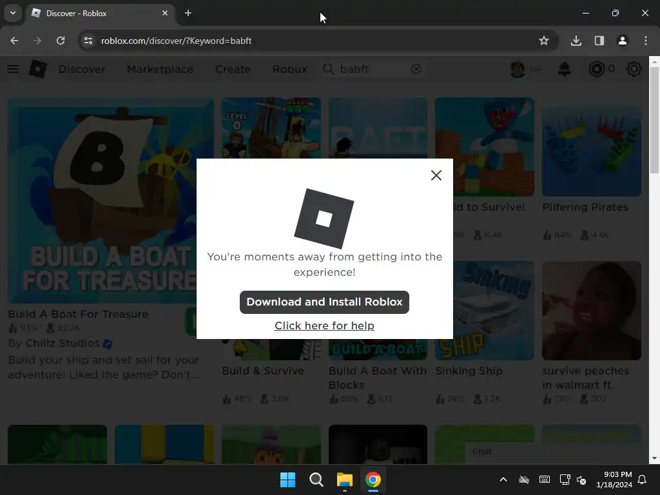This screenshot has width=660, height=495.
Task: Click the page vertical scrollbar thumb
Action: [x=654, y=119]
